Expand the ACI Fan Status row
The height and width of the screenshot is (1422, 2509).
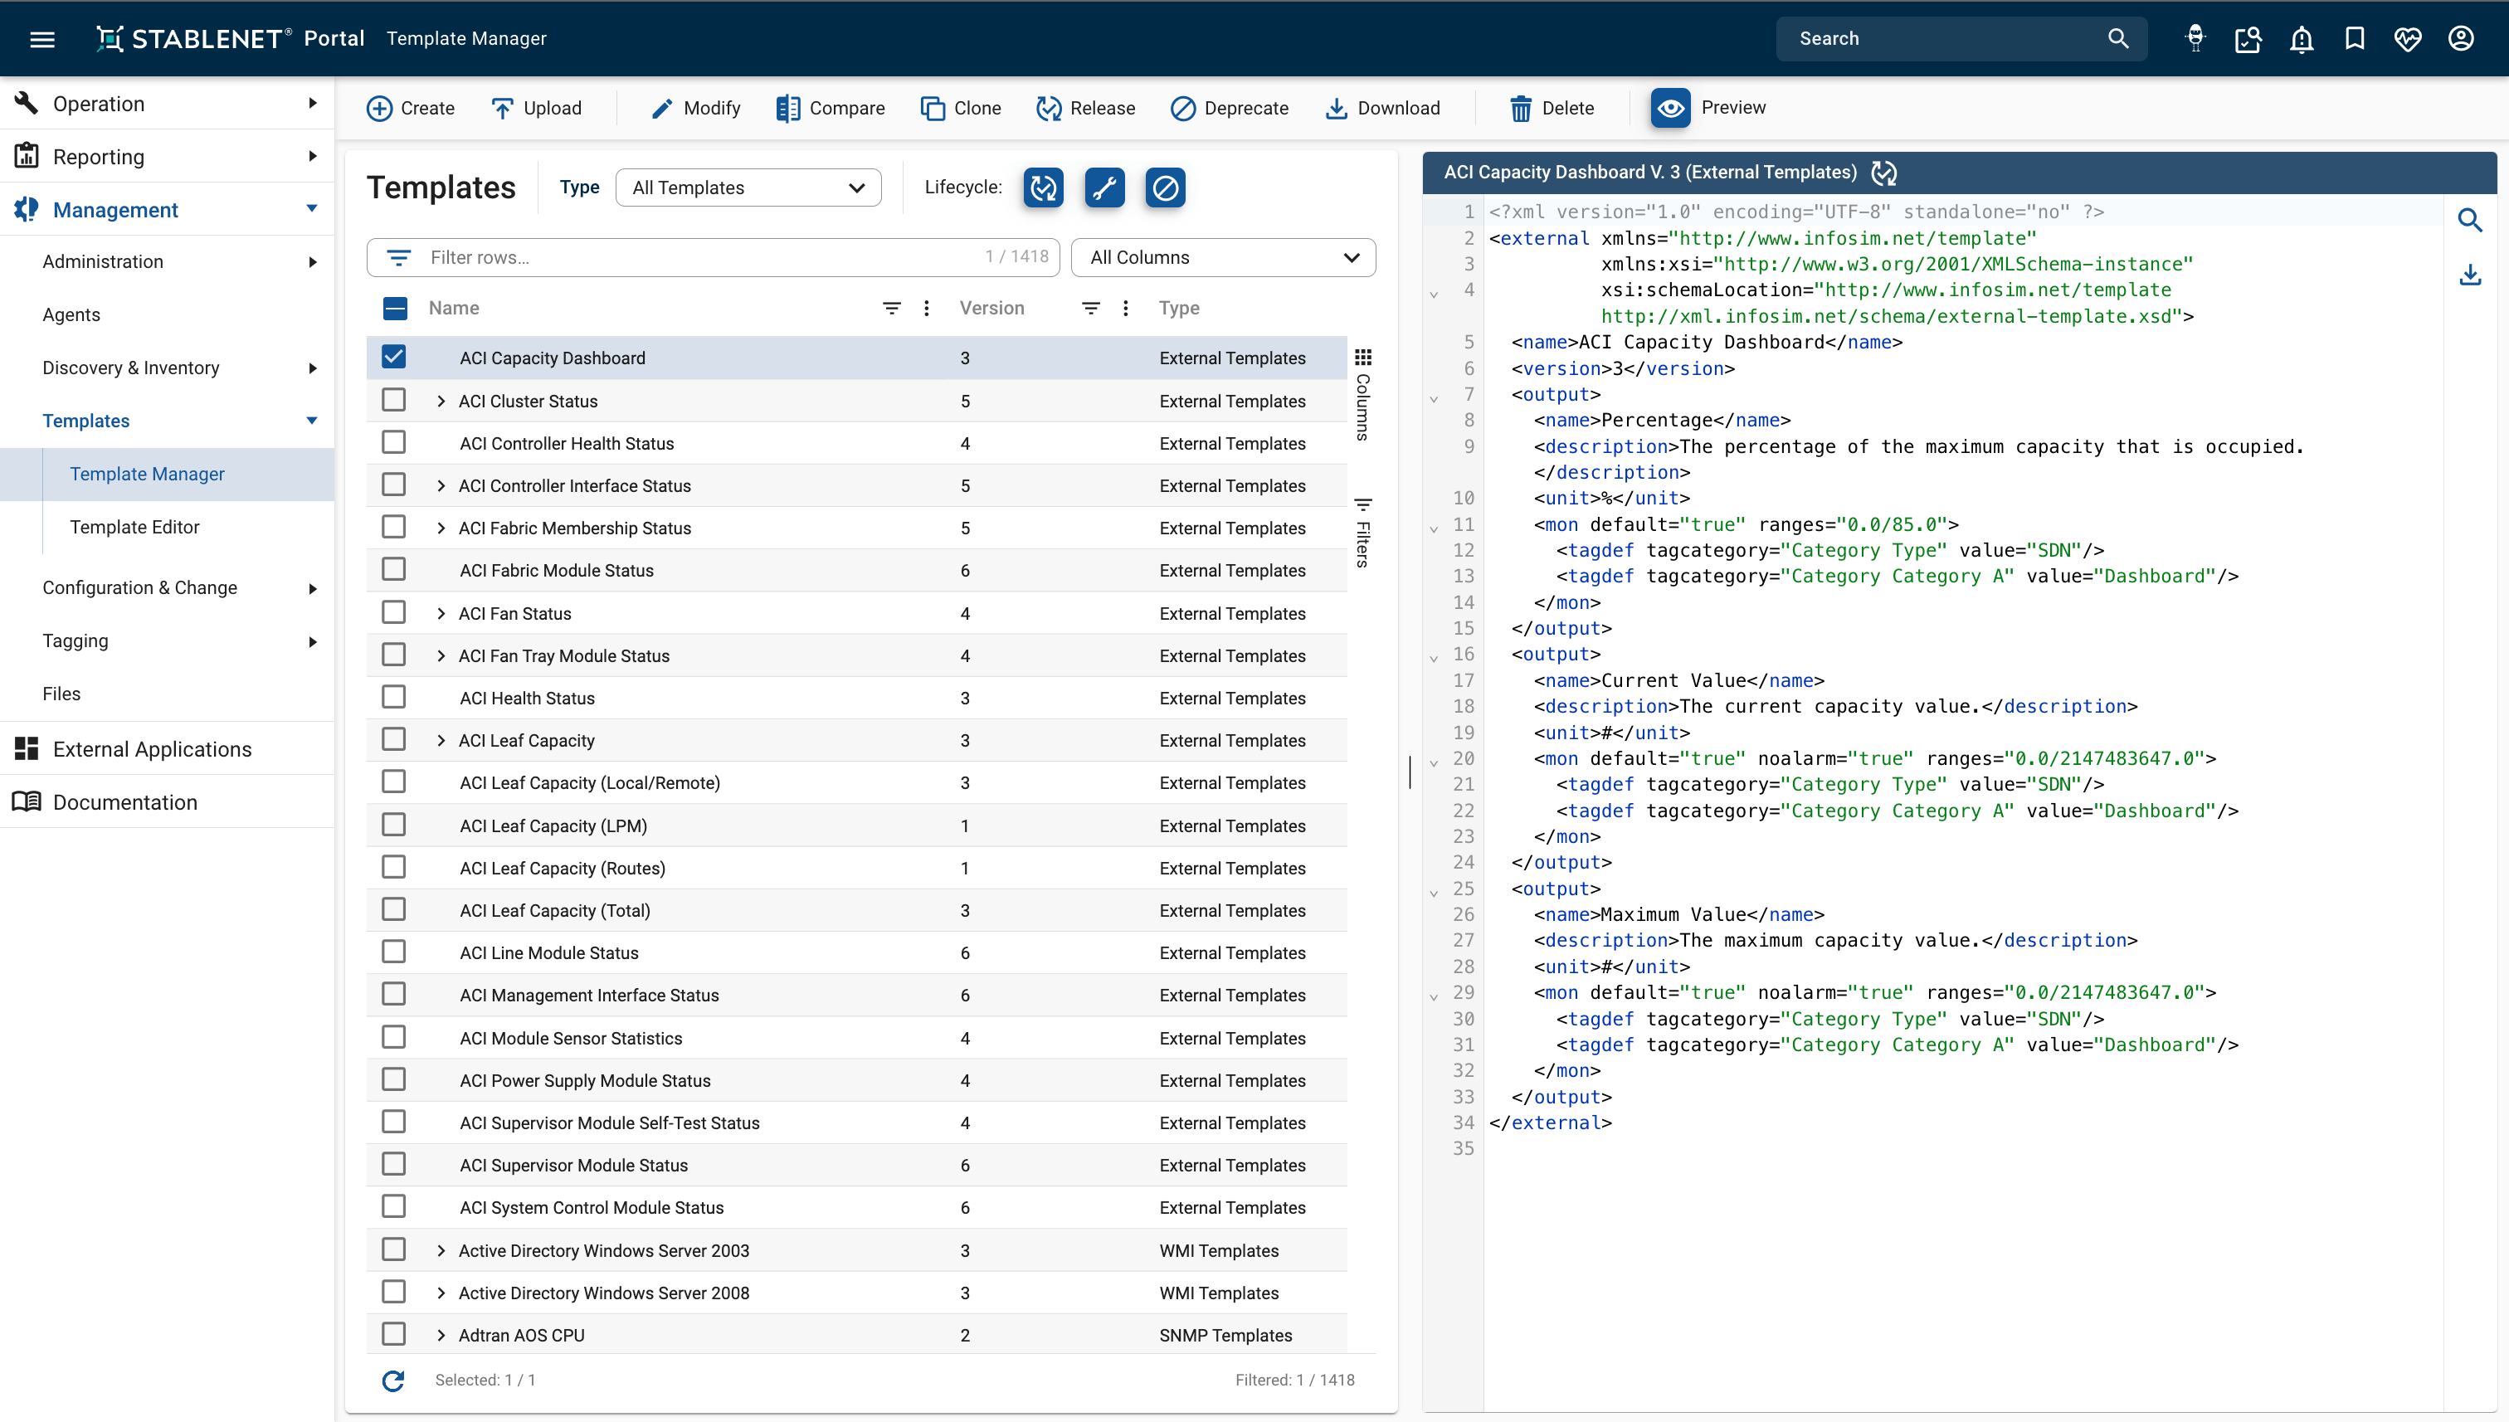(x=441, y=613)
